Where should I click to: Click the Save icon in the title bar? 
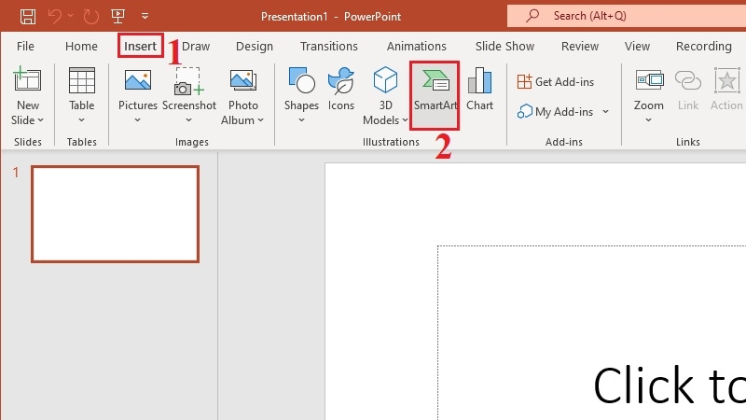pyautogui.click(x=28, y=16)
